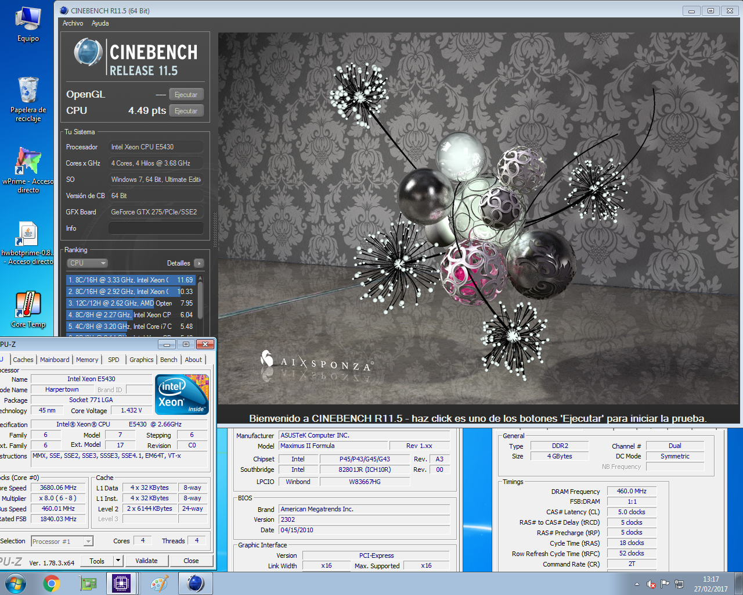Screen dimensions: 743x595
Task: Click the mainboard Model field Maximus II Formula
Action: click(334, 446)
